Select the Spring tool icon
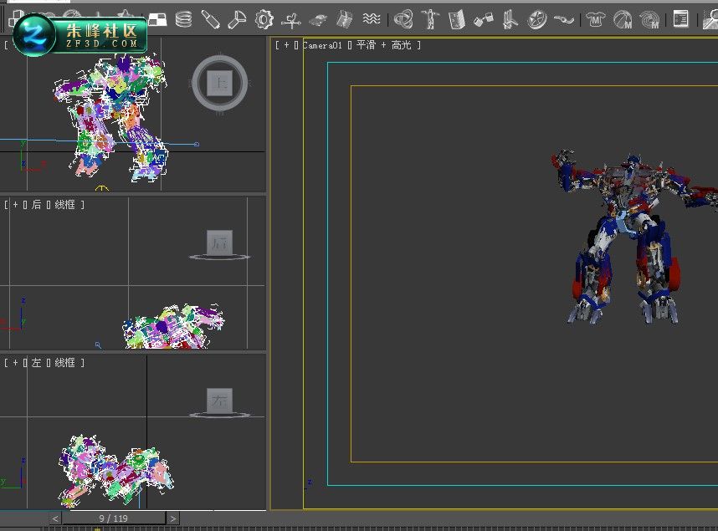 pyautogui.click(x=183, y=20)
